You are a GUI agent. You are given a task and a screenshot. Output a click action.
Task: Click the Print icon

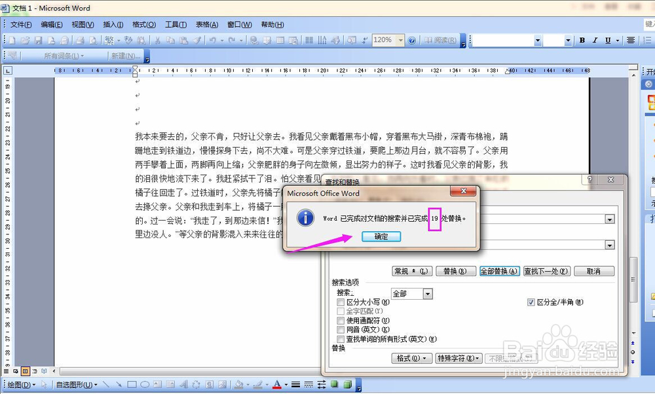pyautogui.click(x=80, y=41)
